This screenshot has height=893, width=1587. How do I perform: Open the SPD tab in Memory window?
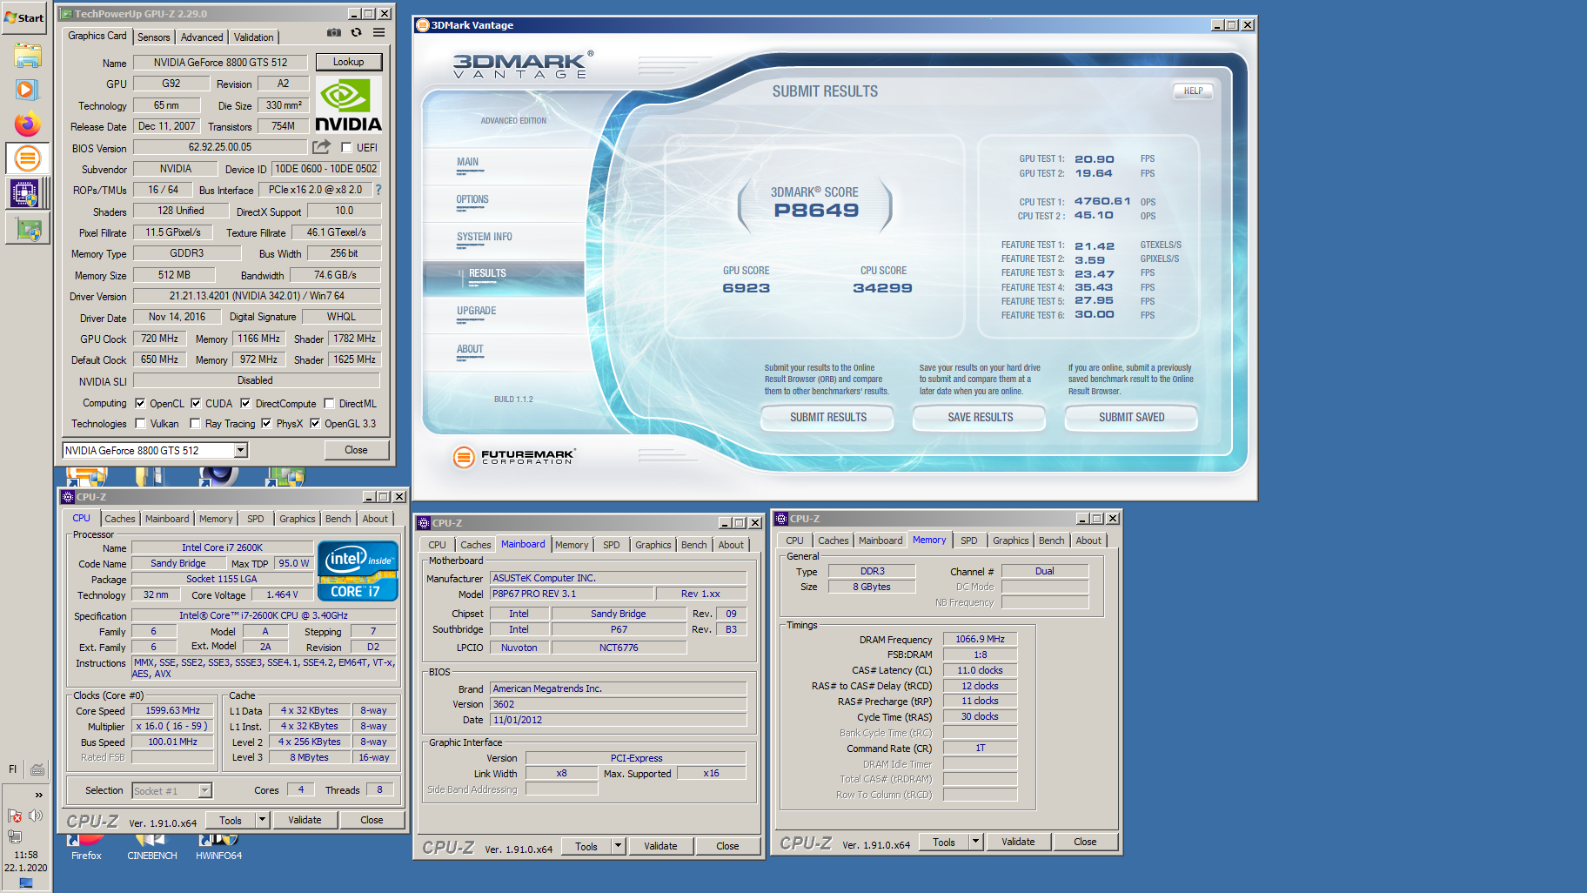[968, 540]
